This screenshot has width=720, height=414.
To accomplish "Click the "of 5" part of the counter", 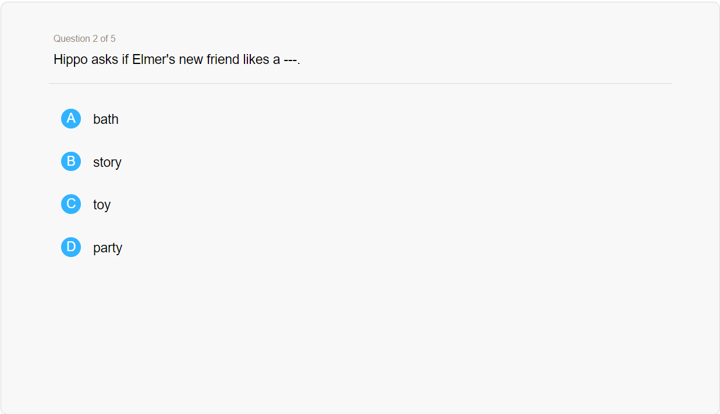I will click(108, 38).
